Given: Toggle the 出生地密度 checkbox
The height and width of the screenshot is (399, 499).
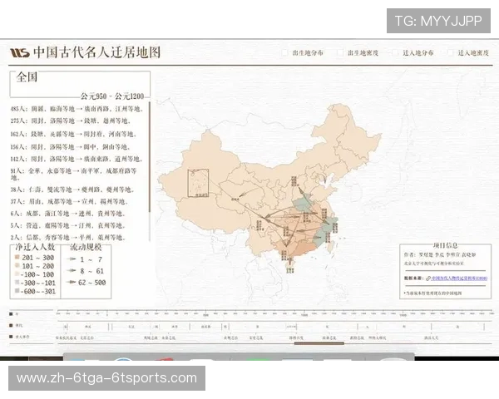Looking at the screenshot, I should pyautogui.click(x=340, y=52).
